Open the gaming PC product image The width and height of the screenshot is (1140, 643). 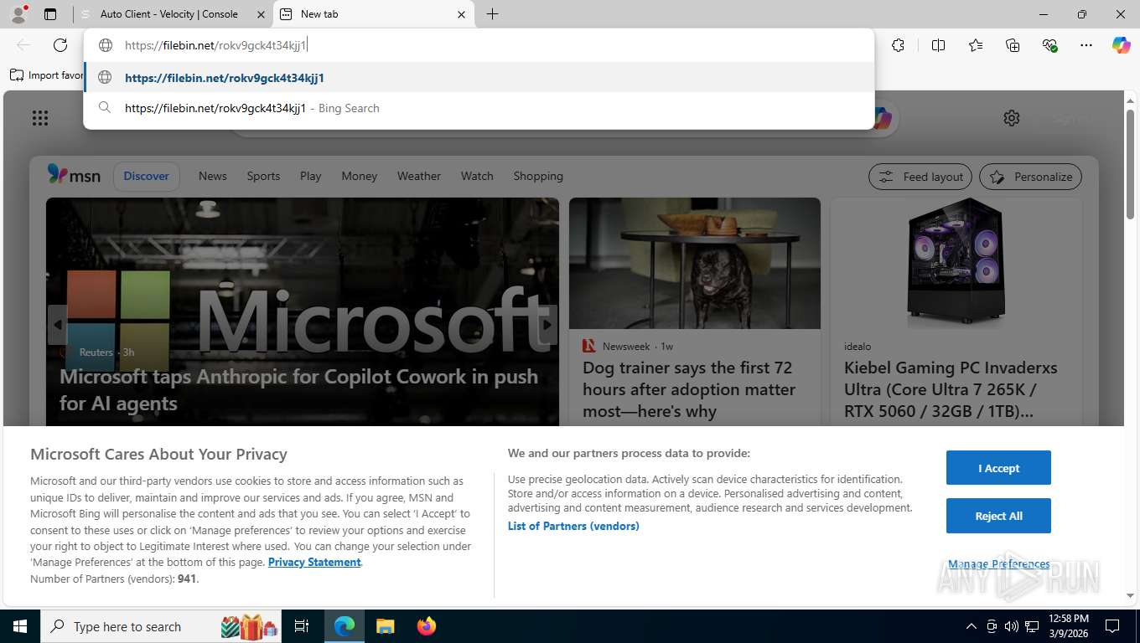[x=956, y=263]
